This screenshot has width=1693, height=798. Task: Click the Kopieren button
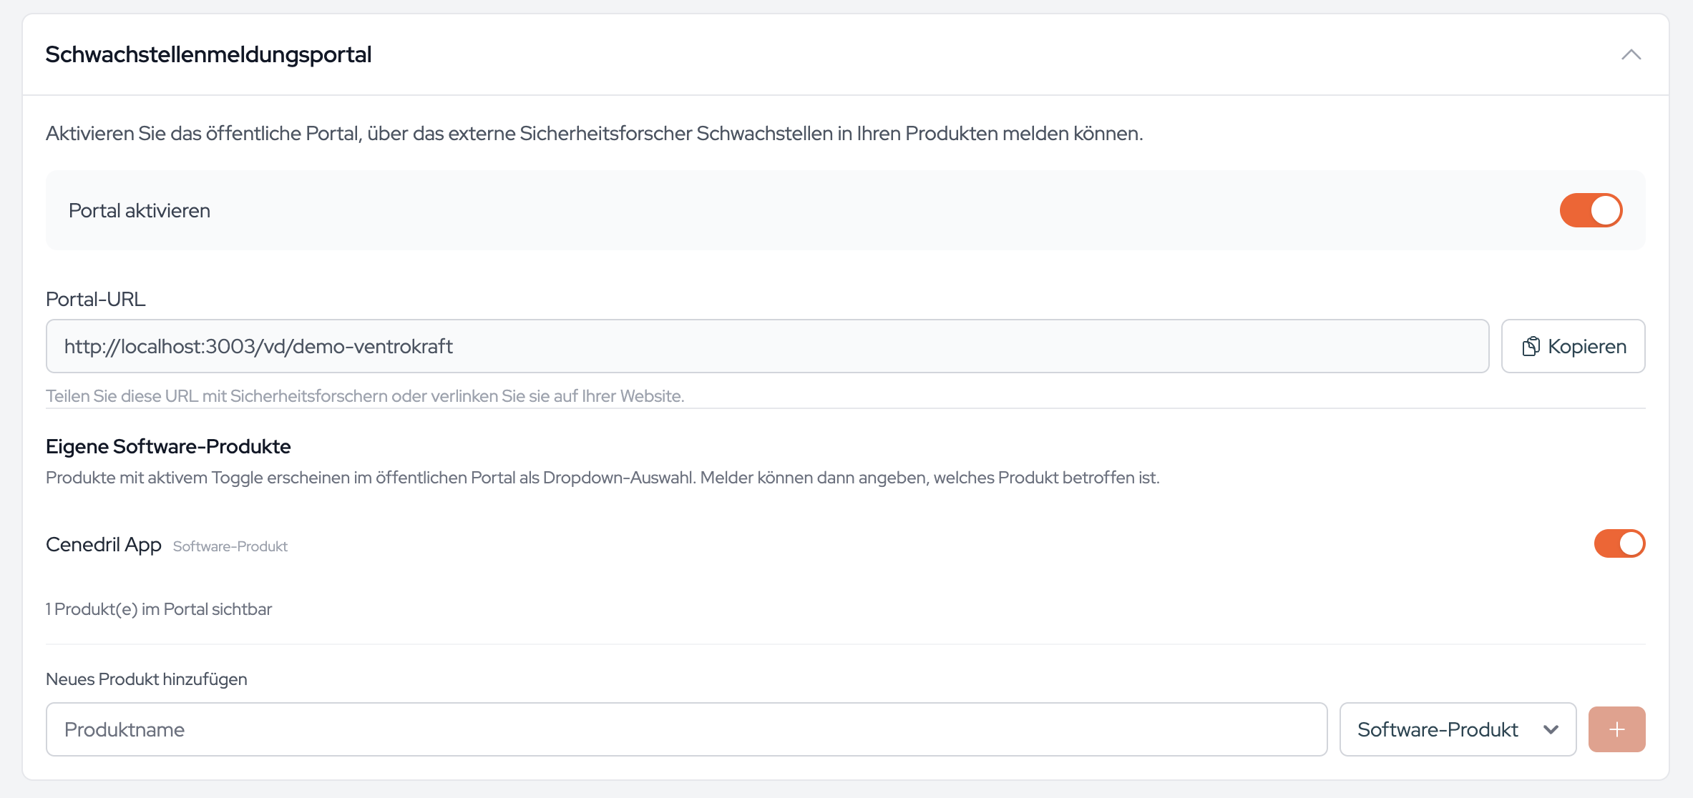pos(1573,346)
